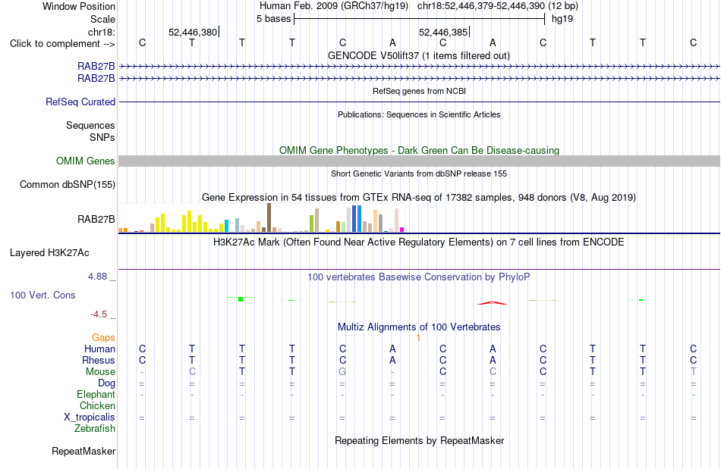Image resolution: width=721 pixels, height=469 pixels.
Task: Click the OMIM Genes track label
Action: point(86,161)
